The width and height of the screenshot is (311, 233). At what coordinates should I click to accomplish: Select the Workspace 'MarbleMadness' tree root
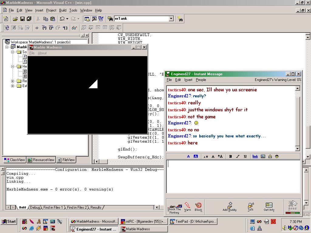point(40,42)
